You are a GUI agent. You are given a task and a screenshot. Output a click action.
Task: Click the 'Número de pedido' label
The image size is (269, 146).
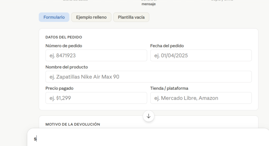click(x=64, y=46)
